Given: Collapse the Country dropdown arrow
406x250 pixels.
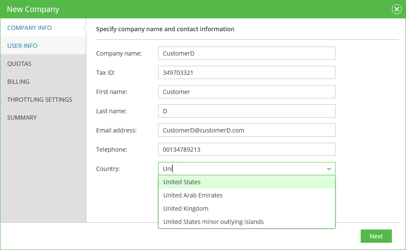Looking at the screenshot, I should coord(329,169).
